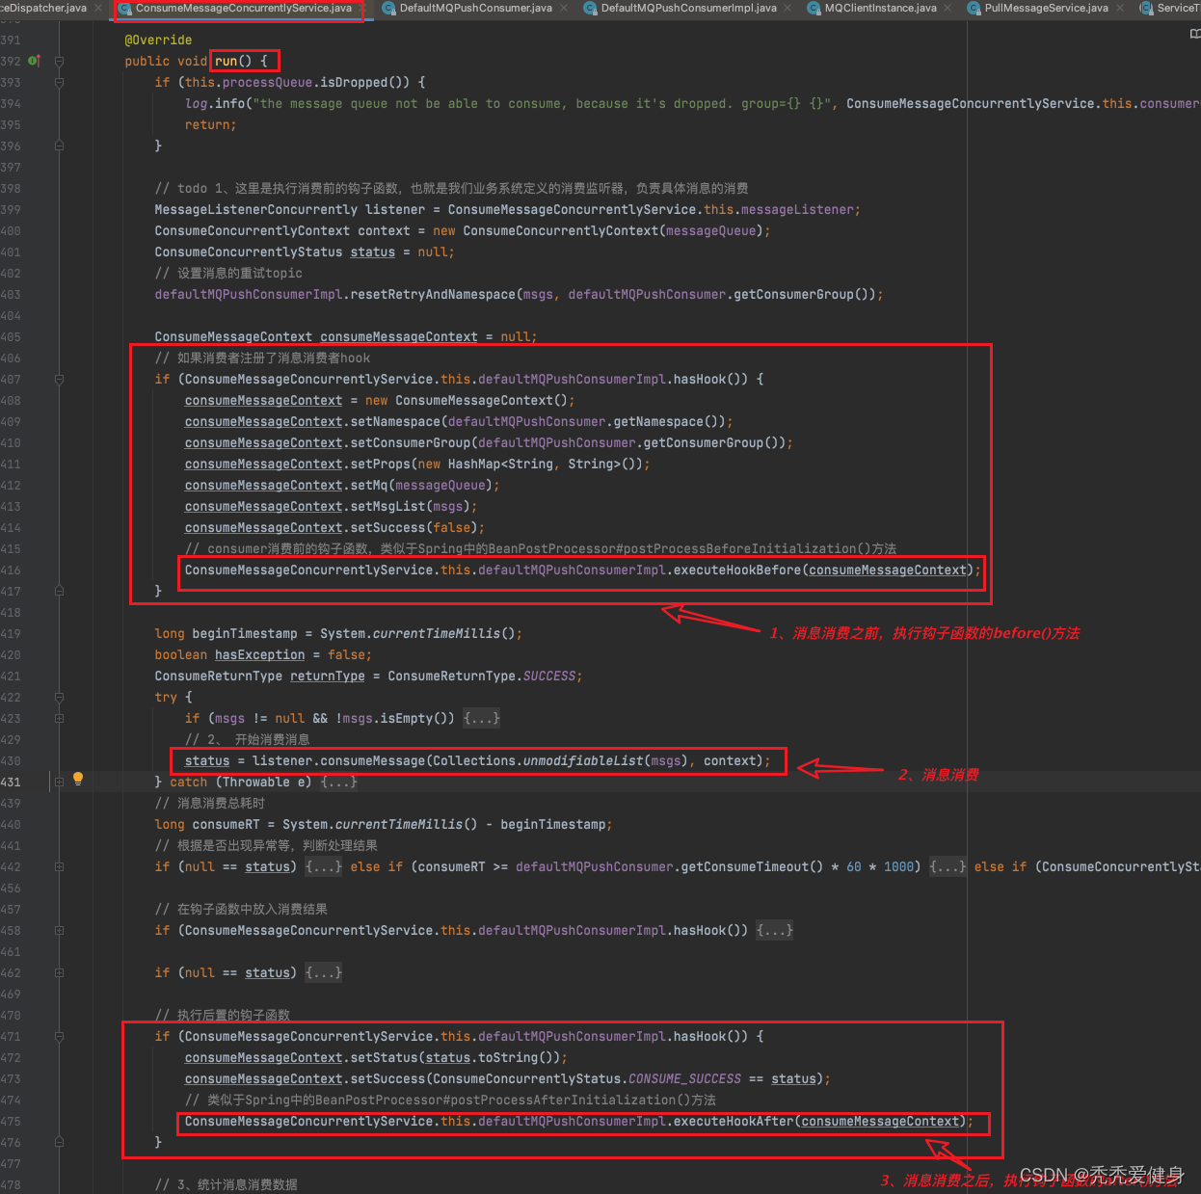
Task: Click the fold end marker on line 417
Action: (59, 591)
